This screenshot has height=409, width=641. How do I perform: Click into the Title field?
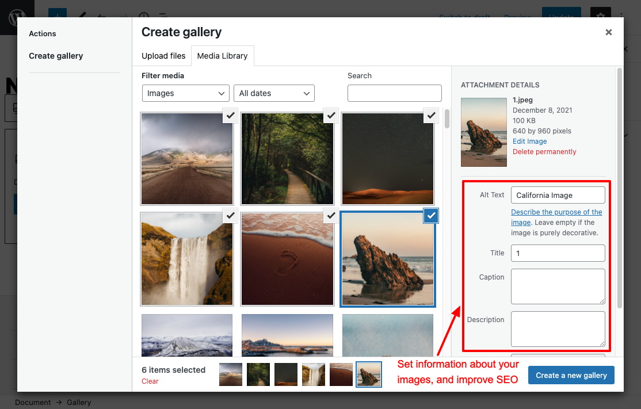[558, 253]
